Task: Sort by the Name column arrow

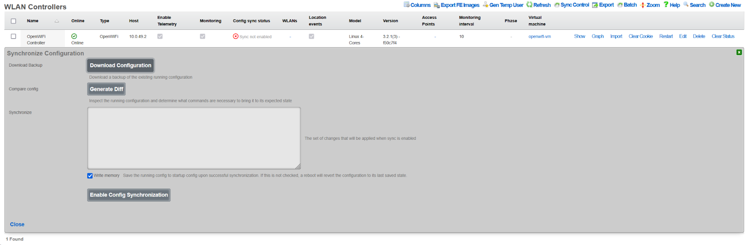Action: [x=56, y=21]
